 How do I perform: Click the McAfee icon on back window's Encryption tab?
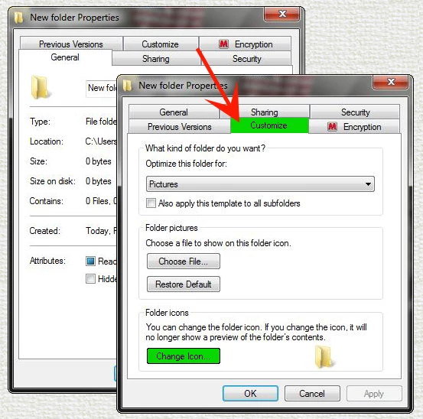[x=223, y=44]
